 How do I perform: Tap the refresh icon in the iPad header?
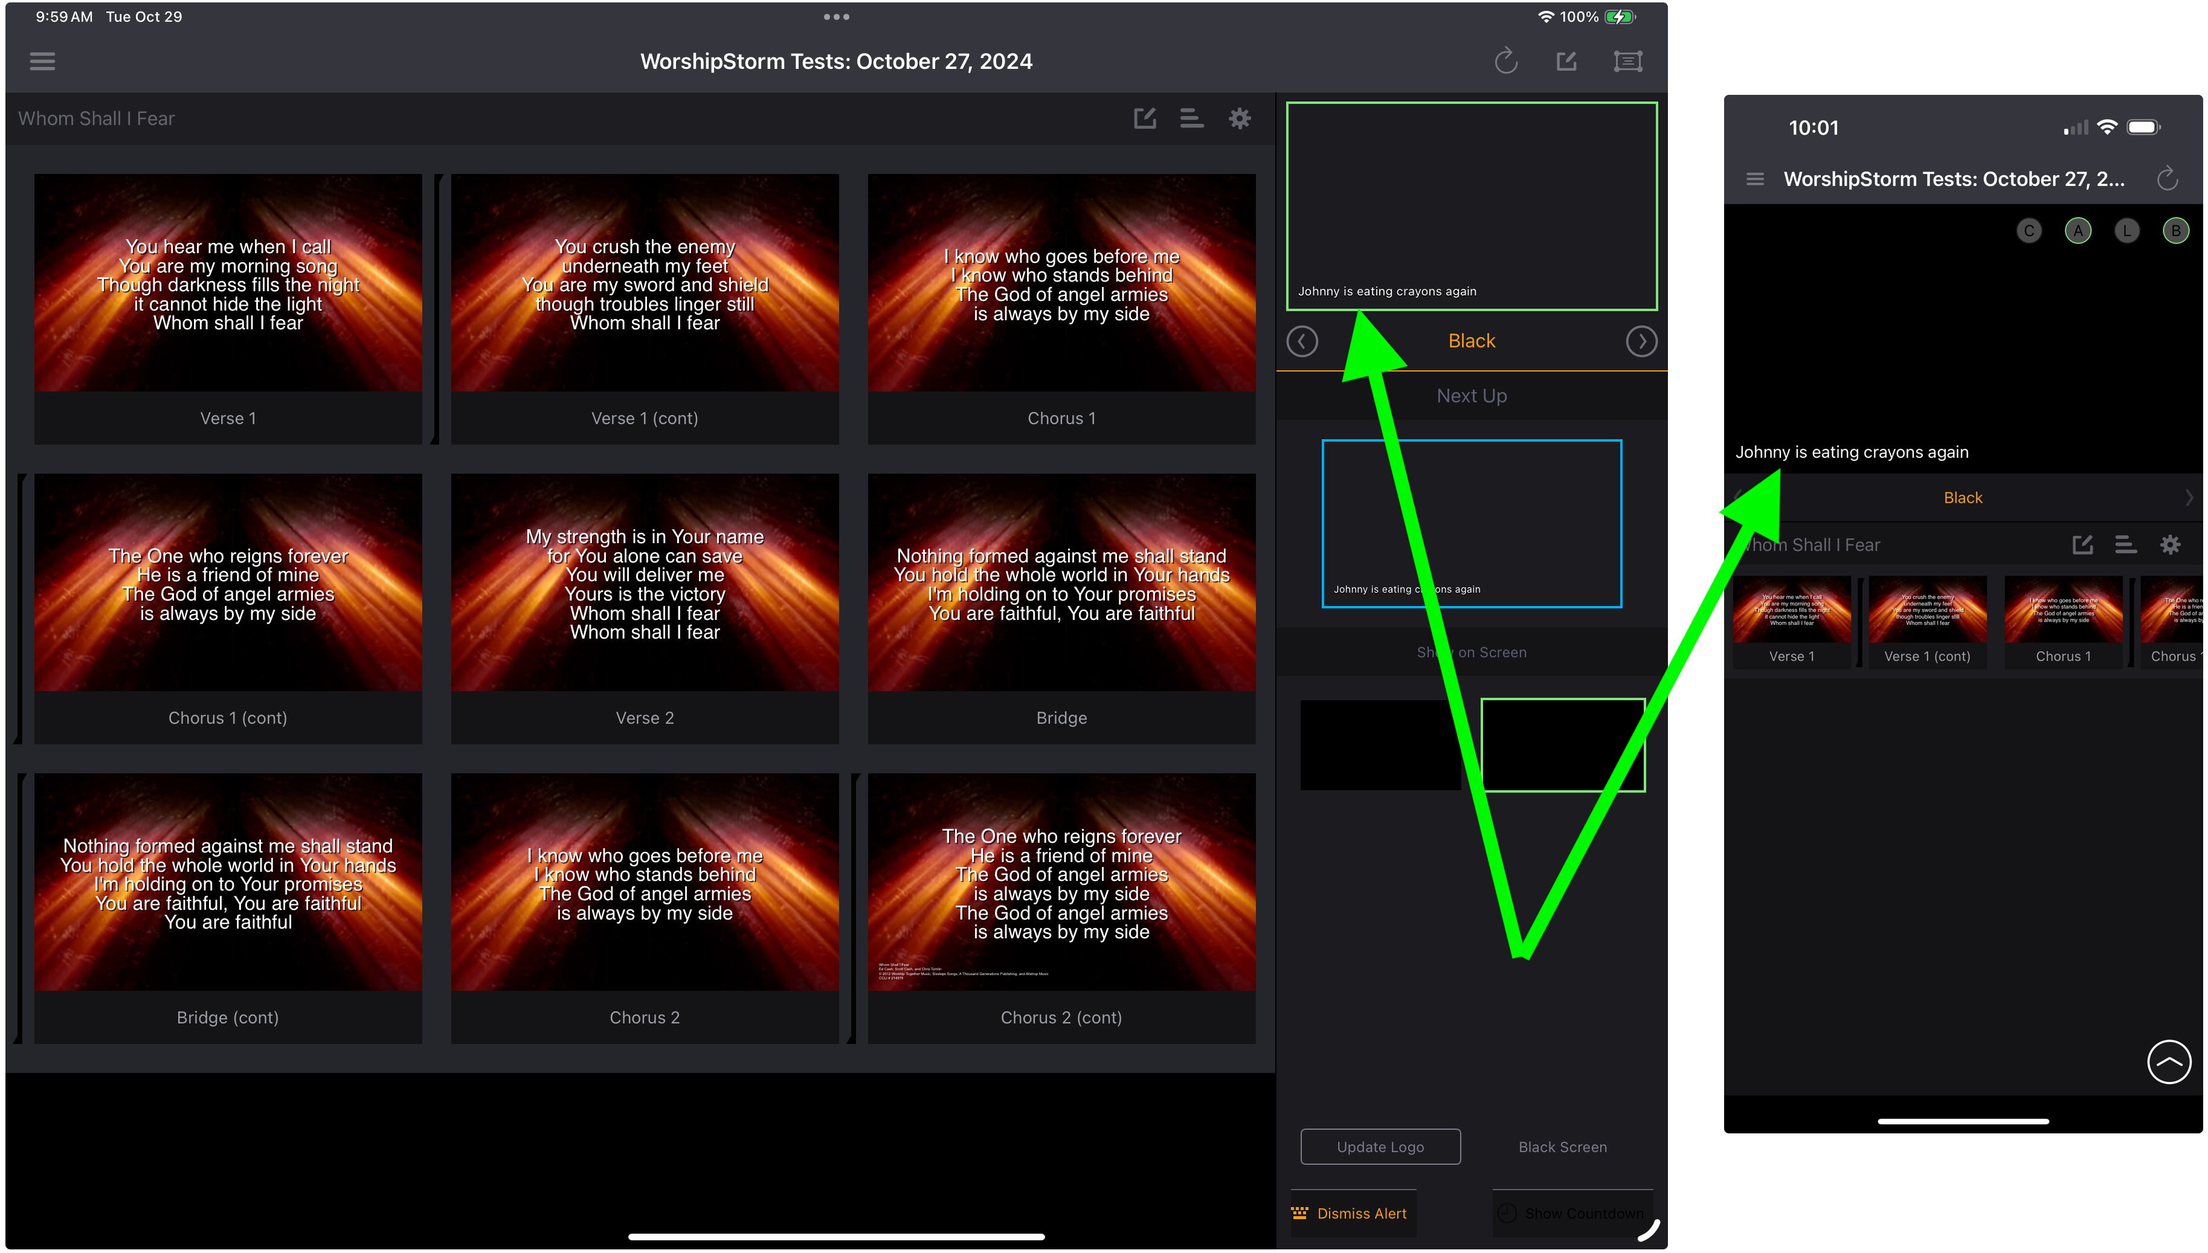[x=1505, y=61]
